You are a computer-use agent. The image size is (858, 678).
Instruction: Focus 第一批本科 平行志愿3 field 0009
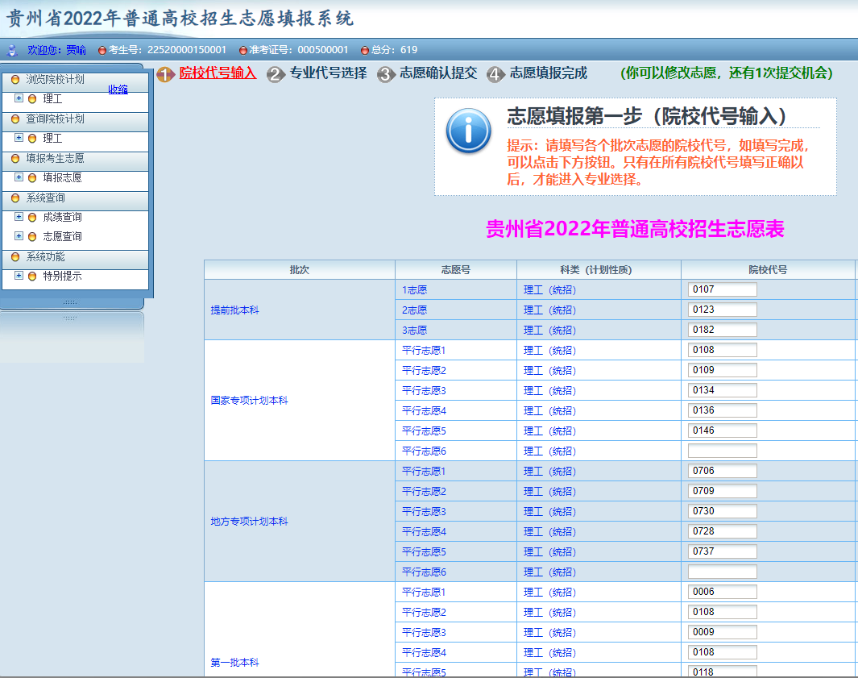point(723,632)
